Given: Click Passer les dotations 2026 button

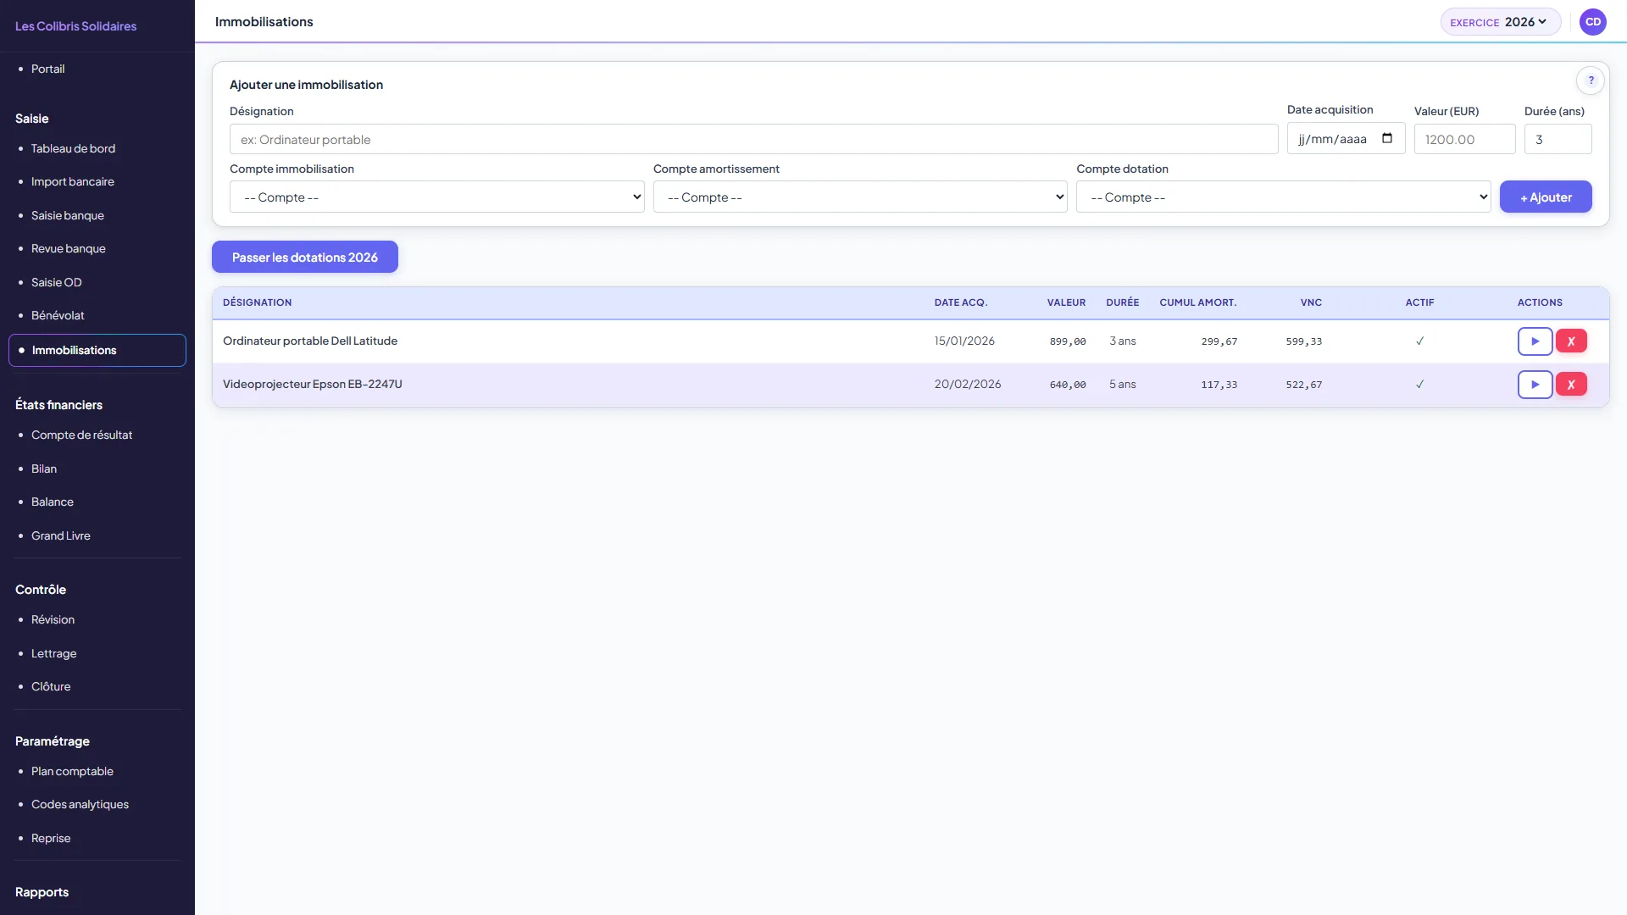Looking at the screenshot, I should click(305, 258).
